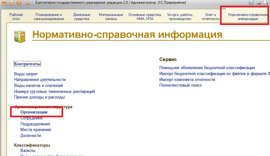270x156 pixels.
Task: Open Основные средства, НМА, НПА section
Action: tap(145, 17)
